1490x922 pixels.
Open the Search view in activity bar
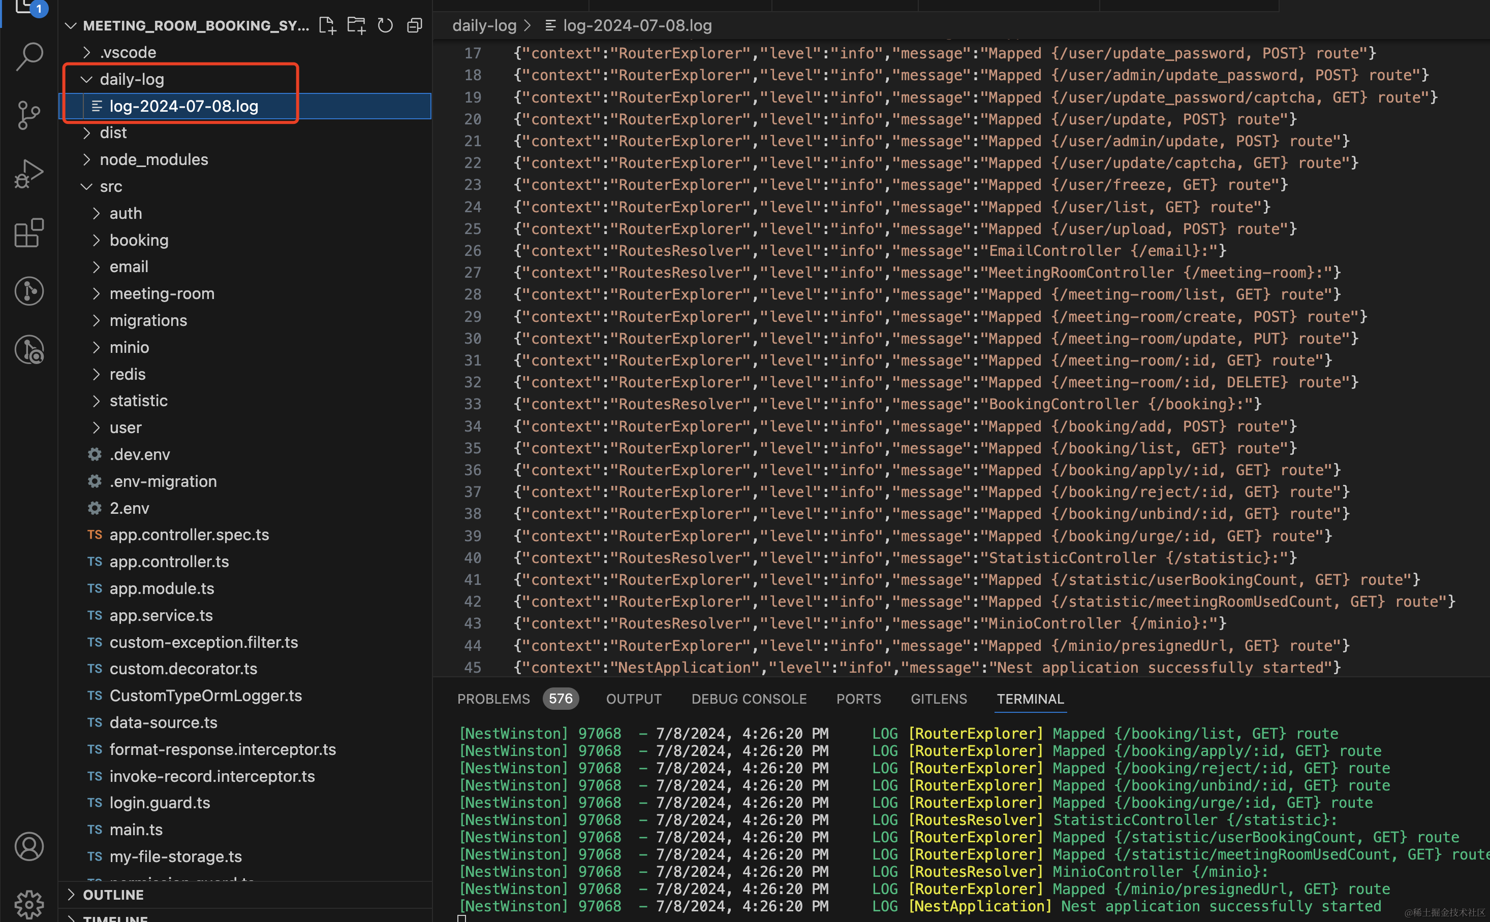(28, 56)
